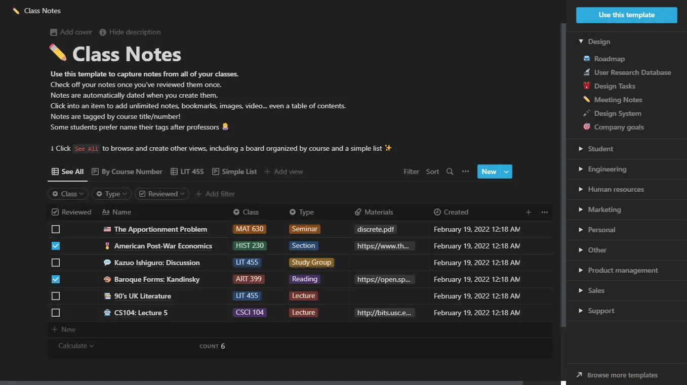Click the Add cover image icon
The width and height of the screenshot is (687, 385).
coord(54,32)
